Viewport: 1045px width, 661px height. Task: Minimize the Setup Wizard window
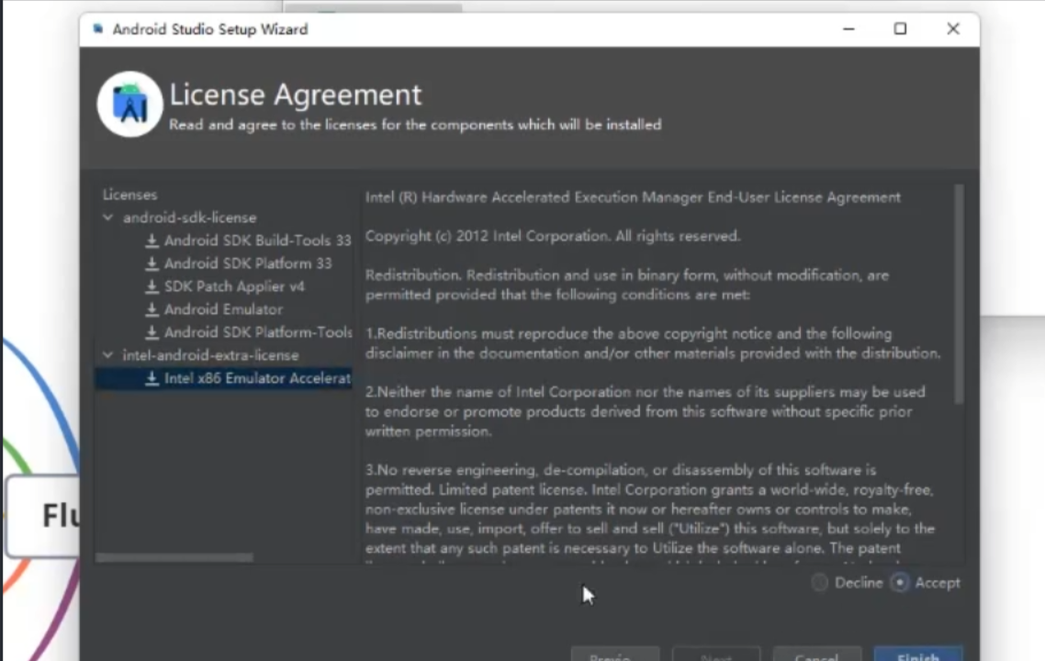[x=848, y=28]
